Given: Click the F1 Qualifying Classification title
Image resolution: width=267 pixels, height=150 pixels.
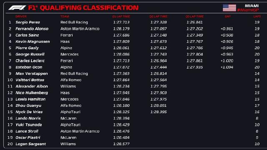Looking at the screenshot, I should tap(83, 7).
